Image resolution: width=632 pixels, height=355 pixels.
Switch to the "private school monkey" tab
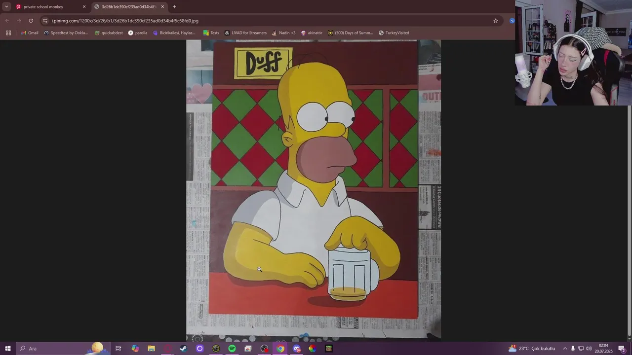coord(50,7)
